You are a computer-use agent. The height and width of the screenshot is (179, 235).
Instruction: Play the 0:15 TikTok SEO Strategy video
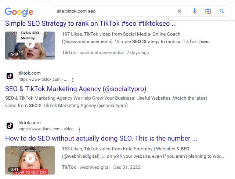[x=30, y=45]
